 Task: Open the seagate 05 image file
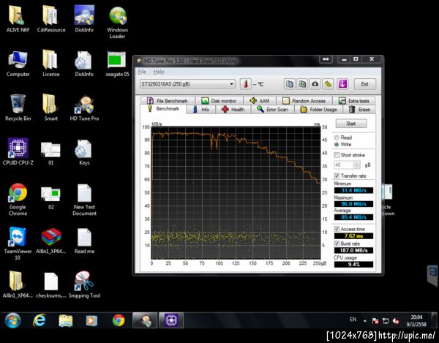point(117,64)
